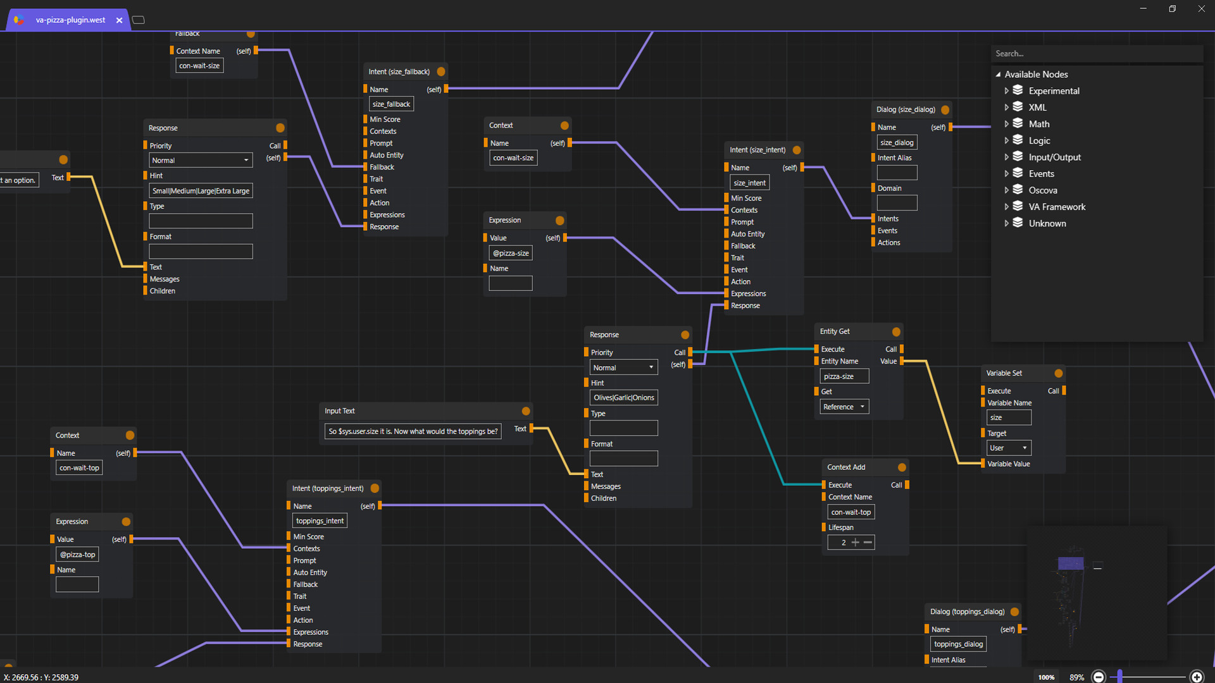Viewport: 1215px width, 683px height.
Task: Decrement the Lifespan value with minus
Action: coord(868,543)
